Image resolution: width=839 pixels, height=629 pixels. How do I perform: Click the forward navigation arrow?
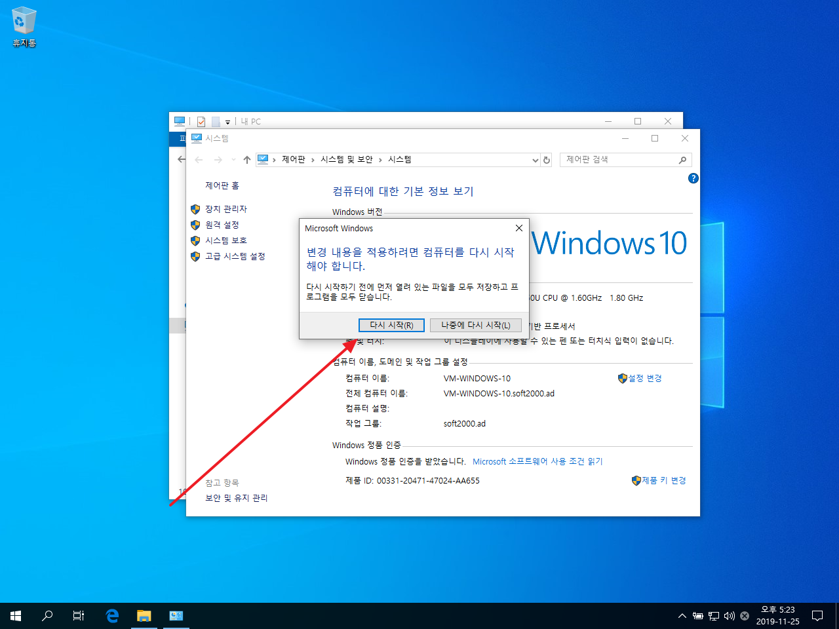[x=218, y=160]
